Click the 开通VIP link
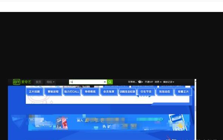The width and height of the screenshot is (223, 140). click(x=149, y=82)
